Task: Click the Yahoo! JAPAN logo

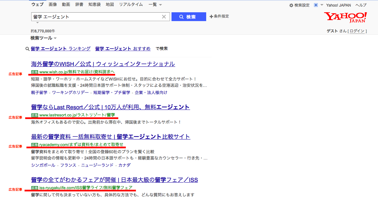Action: tap(345, 17)
